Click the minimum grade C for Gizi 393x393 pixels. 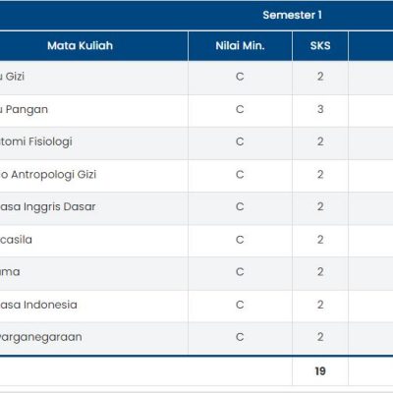[240, 77]
